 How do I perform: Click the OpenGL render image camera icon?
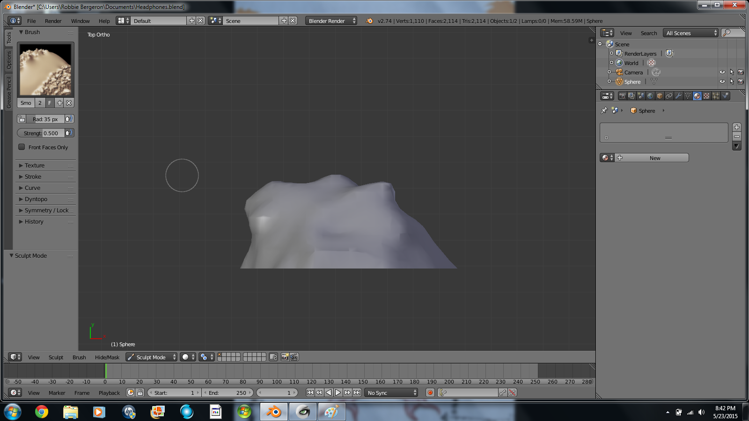[x=285, y=357]
